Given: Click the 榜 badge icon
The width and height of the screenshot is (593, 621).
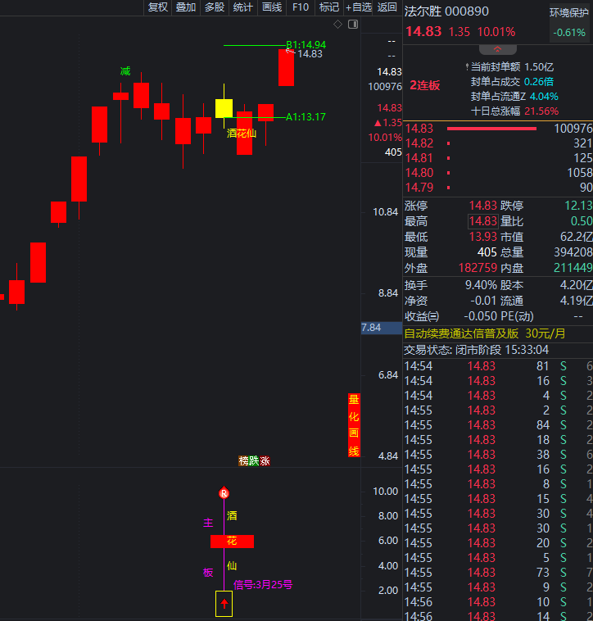Looking at the screenshot, I should (243, 460).
